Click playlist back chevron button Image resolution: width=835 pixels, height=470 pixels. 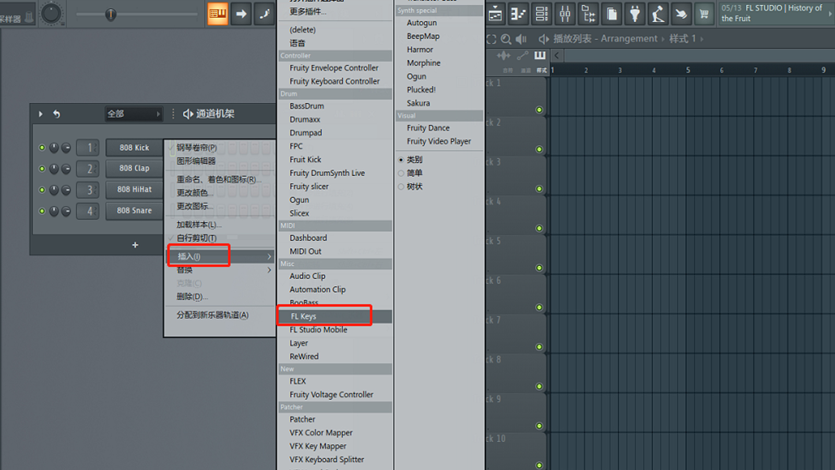point(556,55)
